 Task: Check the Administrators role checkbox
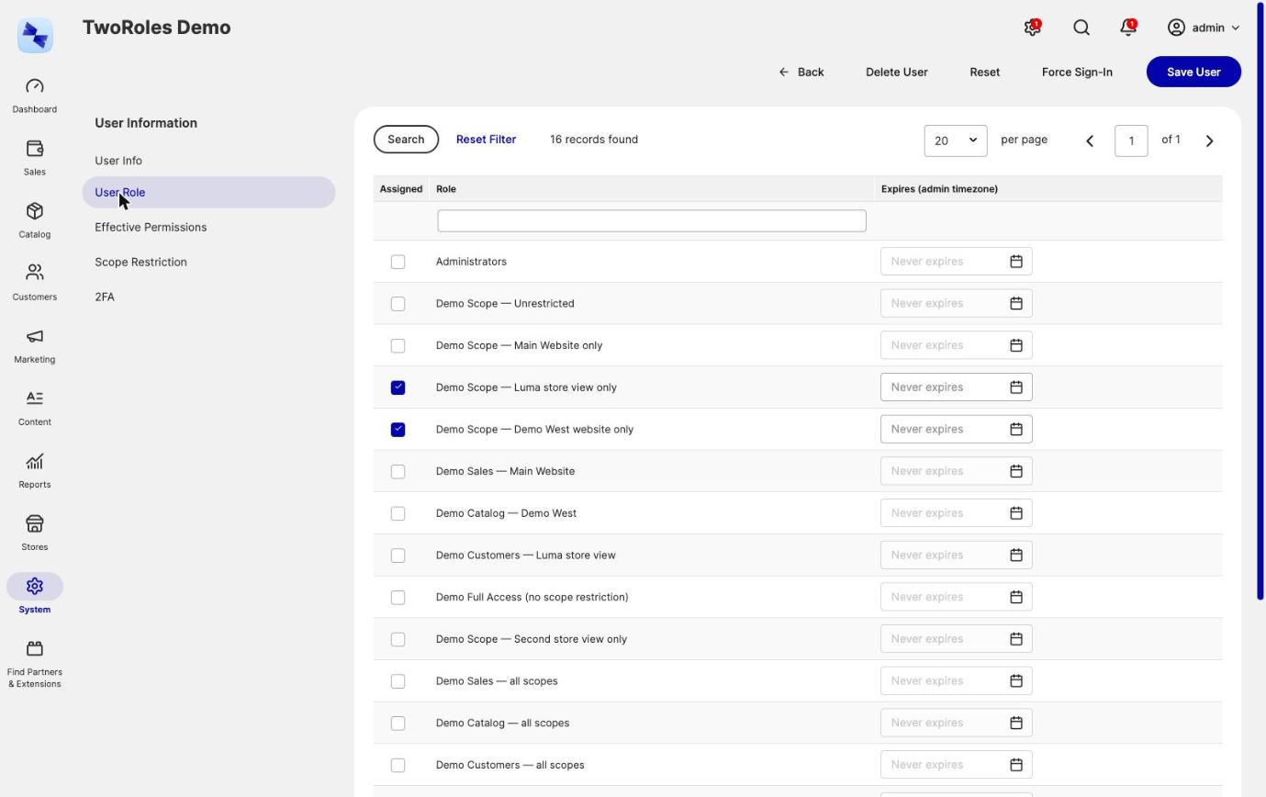[x=398, y=262]
